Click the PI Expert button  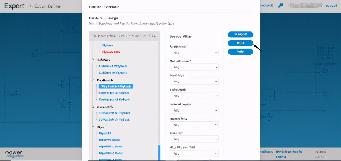[x=240, y=34]
